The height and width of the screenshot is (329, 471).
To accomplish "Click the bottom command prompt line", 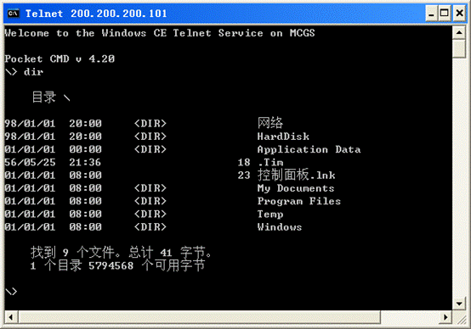I will click(x=11, y=291).
